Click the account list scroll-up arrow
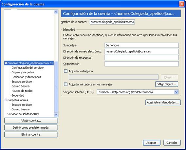This screenshot has height=150, width=186. pyautogui.click(x=56, y=12)
